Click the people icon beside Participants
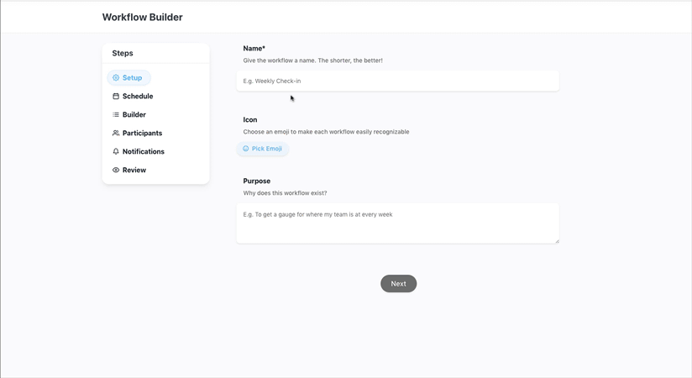 [x=116, y=133]
